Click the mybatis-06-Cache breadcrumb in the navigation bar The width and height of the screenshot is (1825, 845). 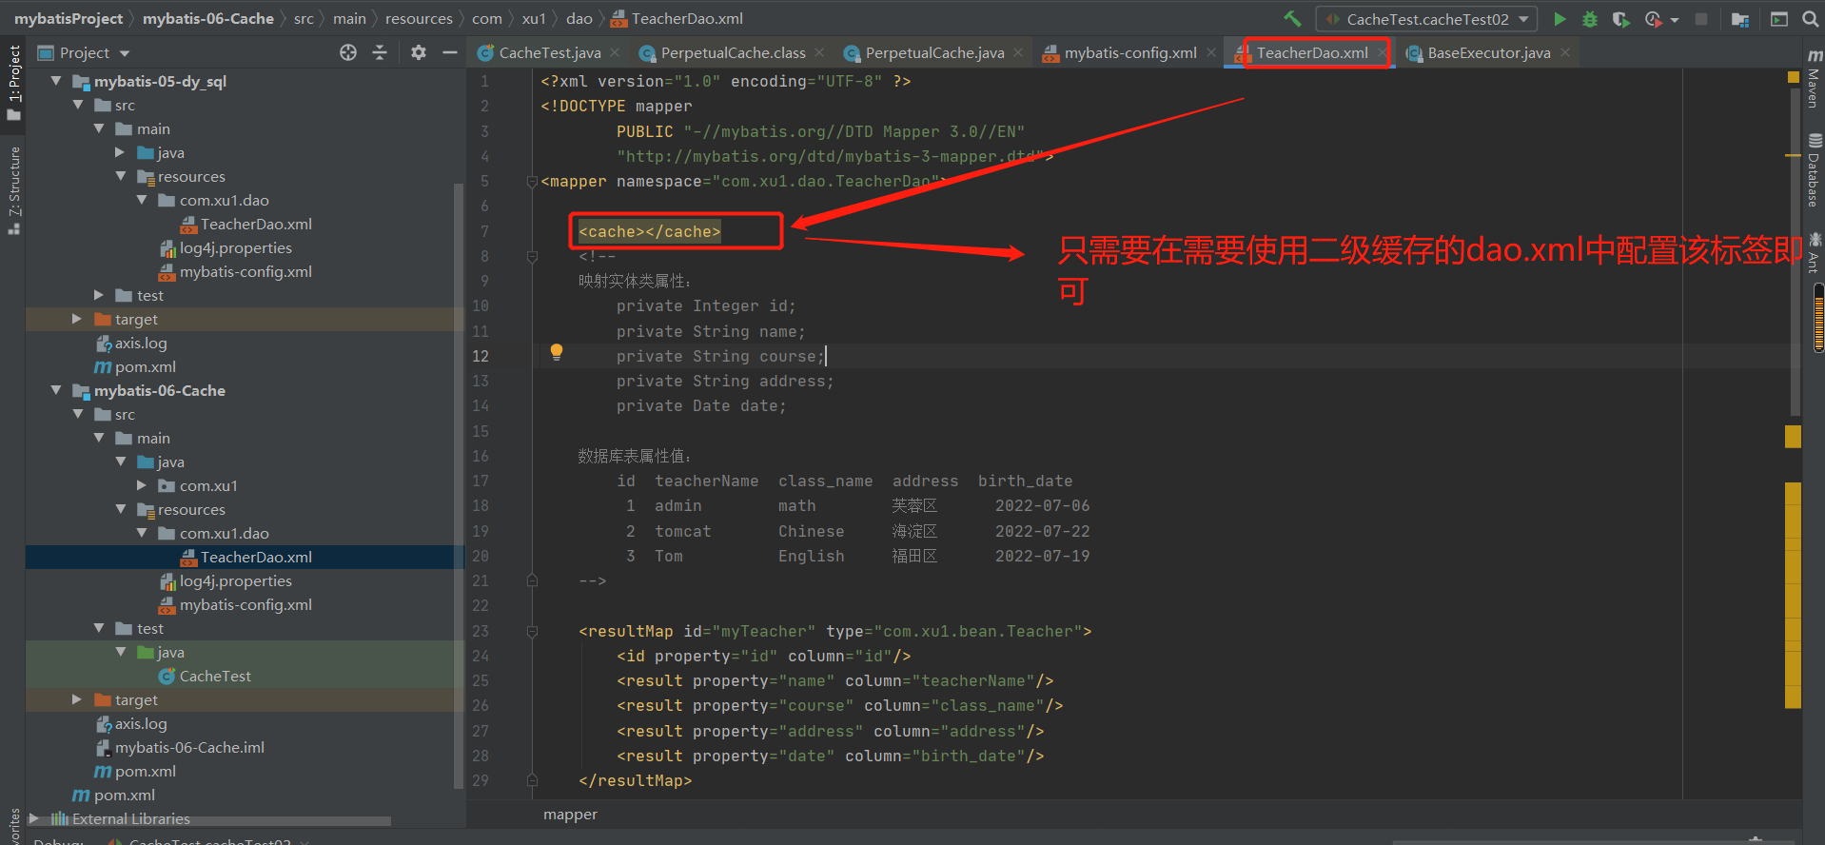click(207, 18)
